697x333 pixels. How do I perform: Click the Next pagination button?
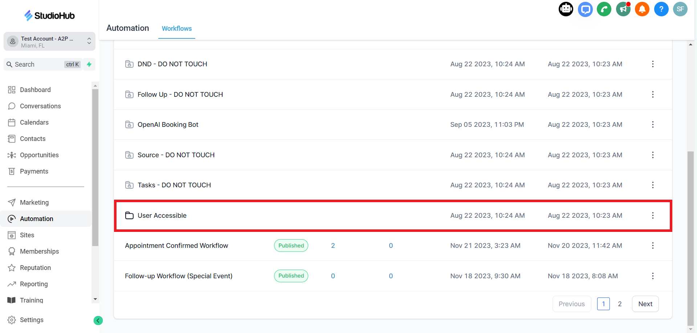coord(645,304)
